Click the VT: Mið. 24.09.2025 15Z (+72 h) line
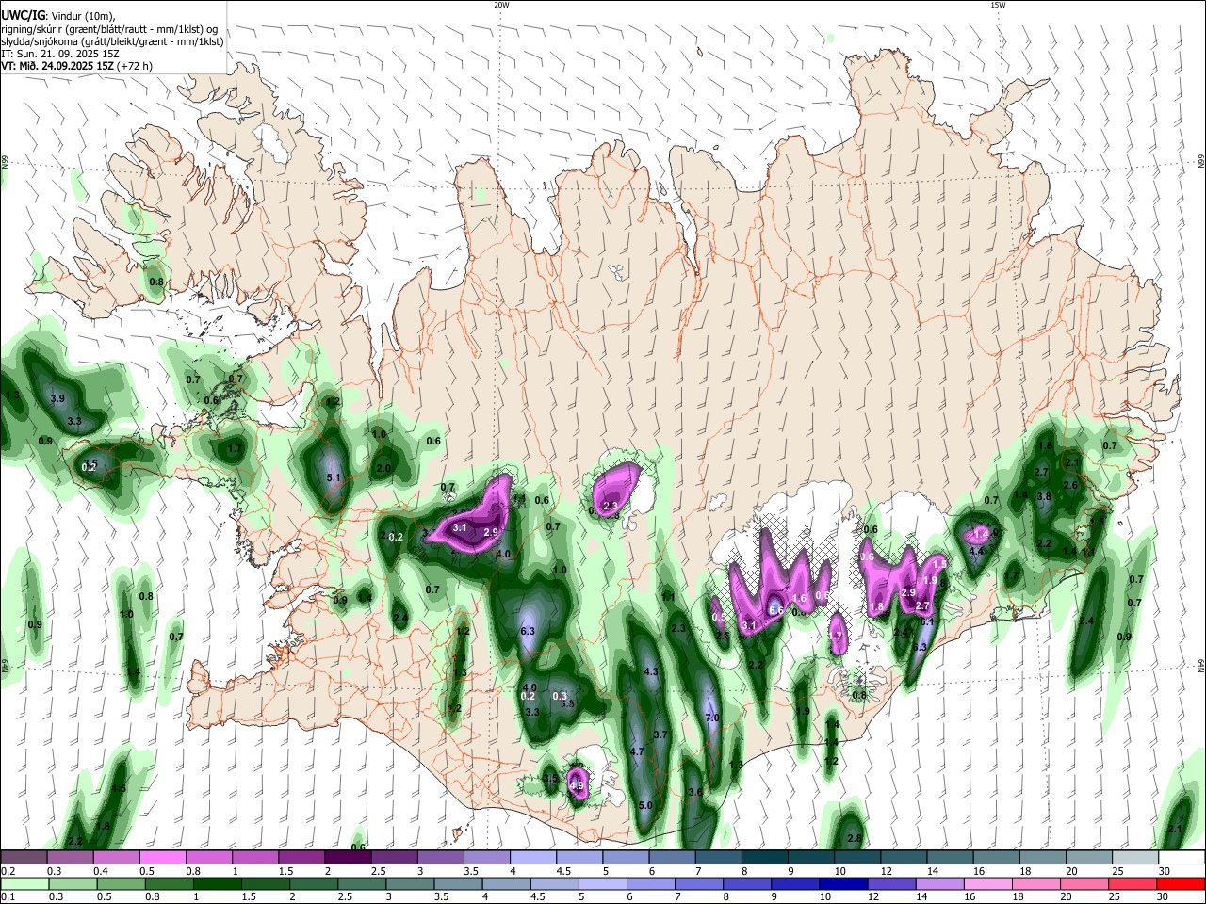 [x=76, y=66]
